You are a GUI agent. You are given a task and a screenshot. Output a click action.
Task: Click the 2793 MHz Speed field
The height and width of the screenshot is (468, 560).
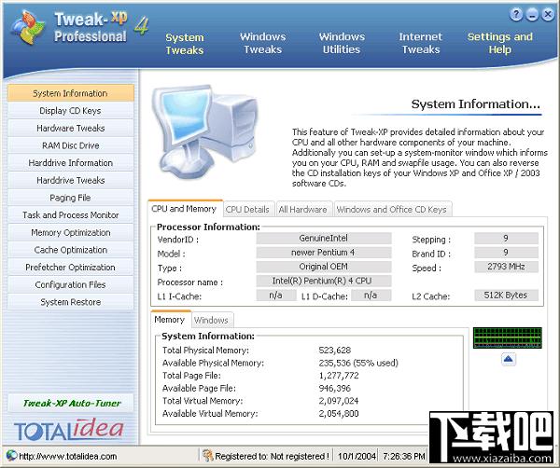pyautogui.click(x=506, y=267)
